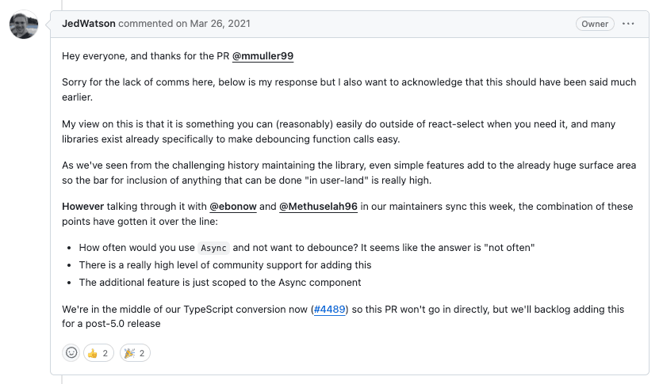Click the bullet about Async component scope
The height and width of the screenshot is (384, 663).
point(220,283)
